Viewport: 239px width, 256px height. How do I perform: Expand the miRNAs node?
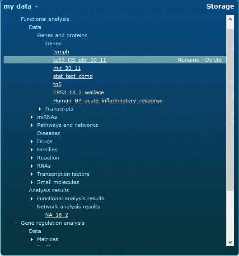click(x=32, y=117)
